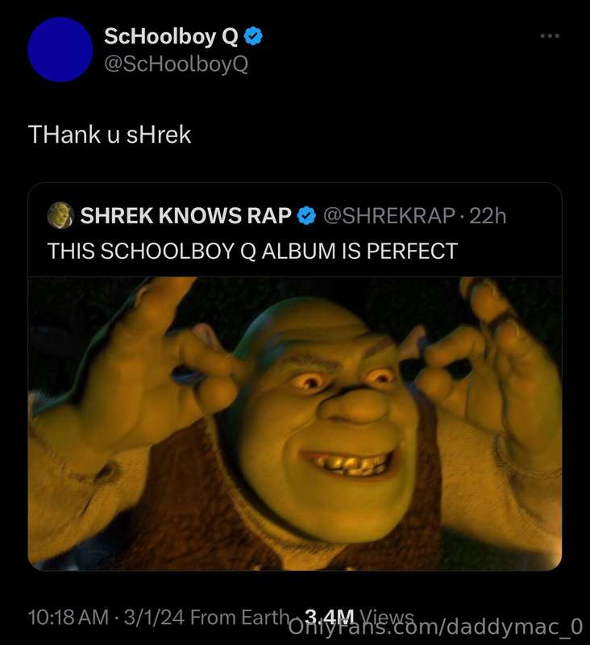590x645 pixels.
Task: View the Shrek image in the quoted tweet
Action: tap(295, 424)
